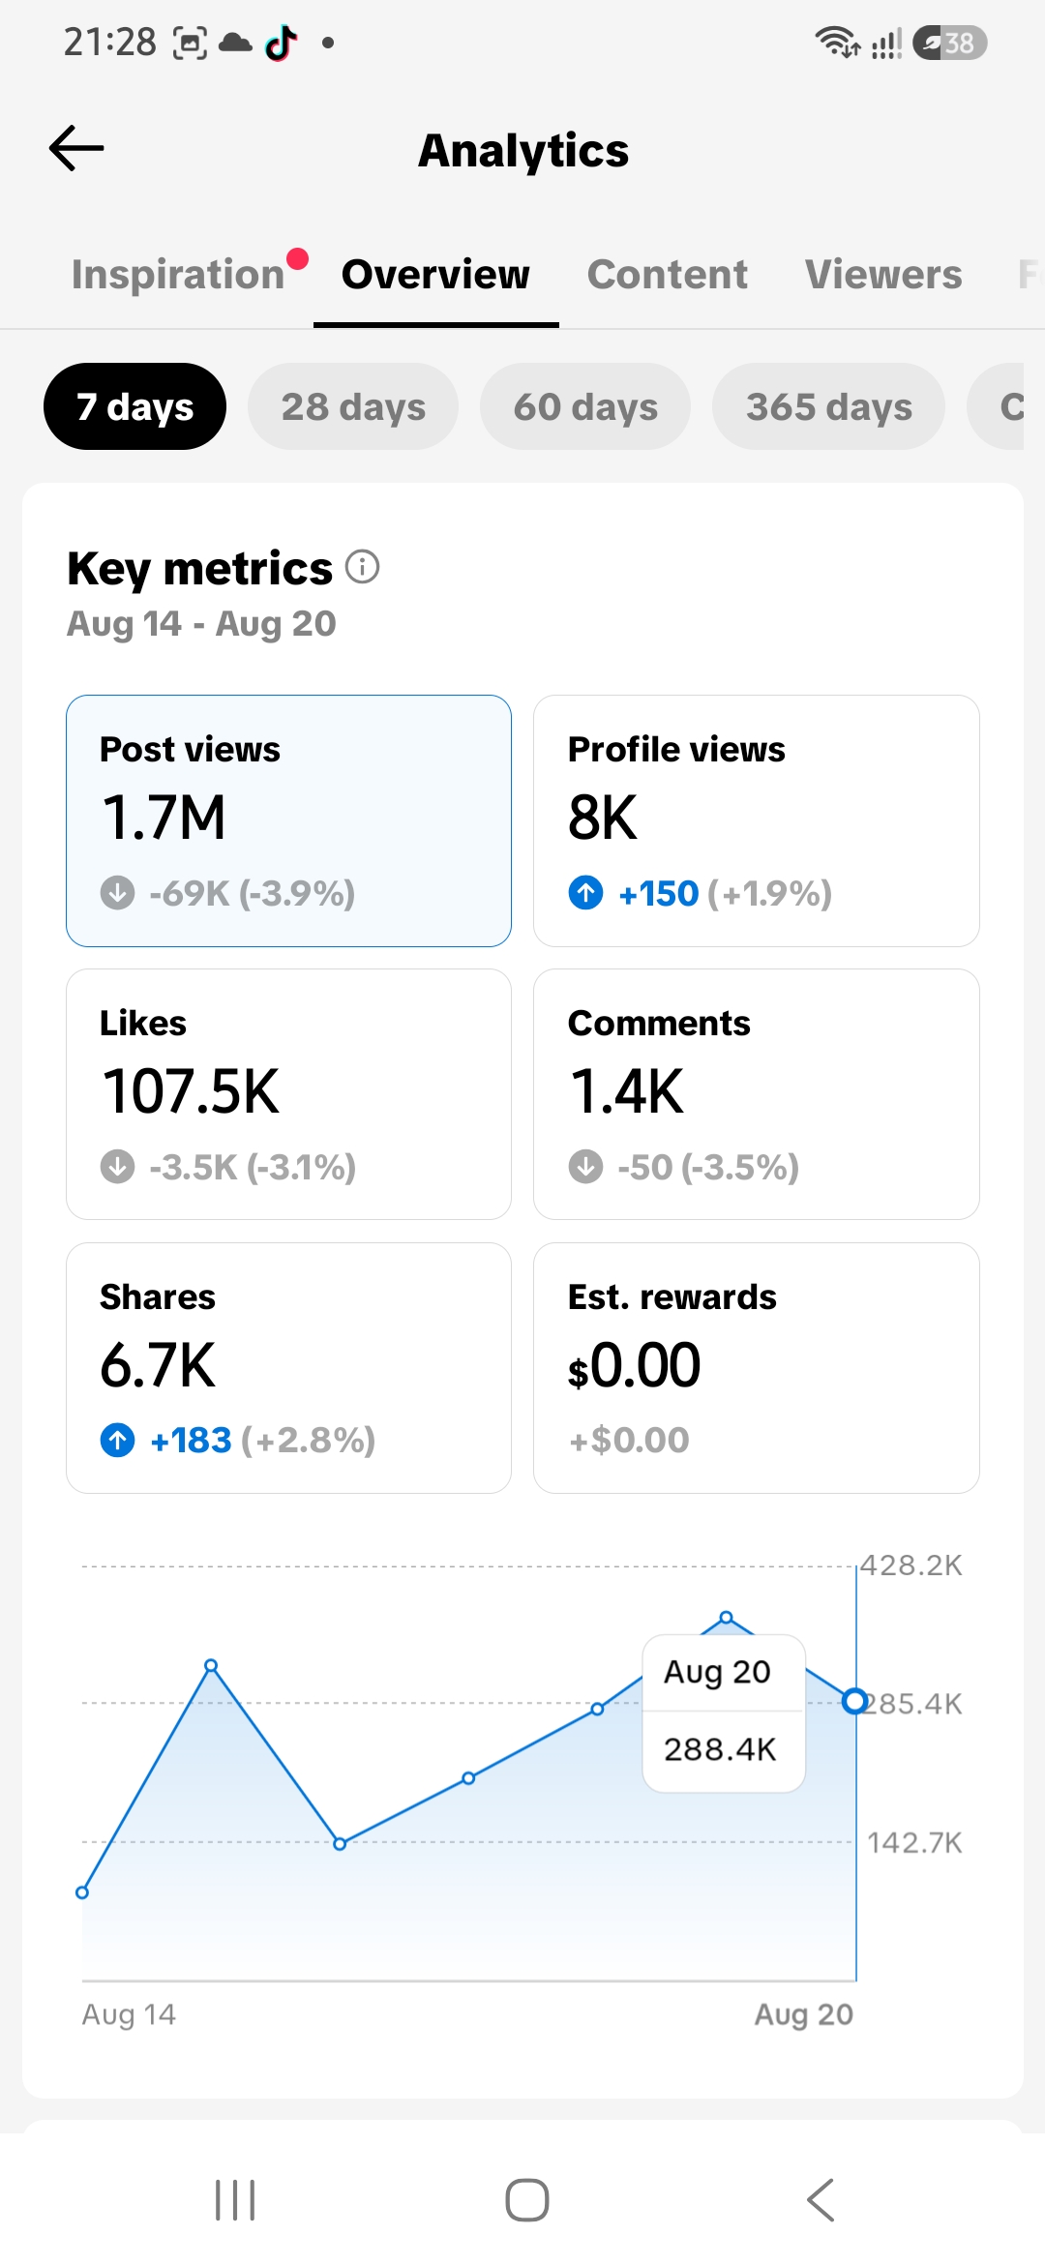1045x2264 pixels.
Task: Select the Shares metric card
Action: tap(288, 1368)
